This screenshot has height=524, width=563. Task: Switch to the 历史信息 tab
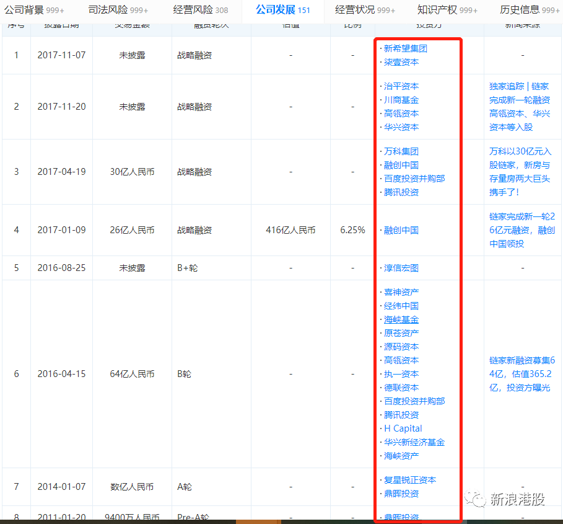530,10
